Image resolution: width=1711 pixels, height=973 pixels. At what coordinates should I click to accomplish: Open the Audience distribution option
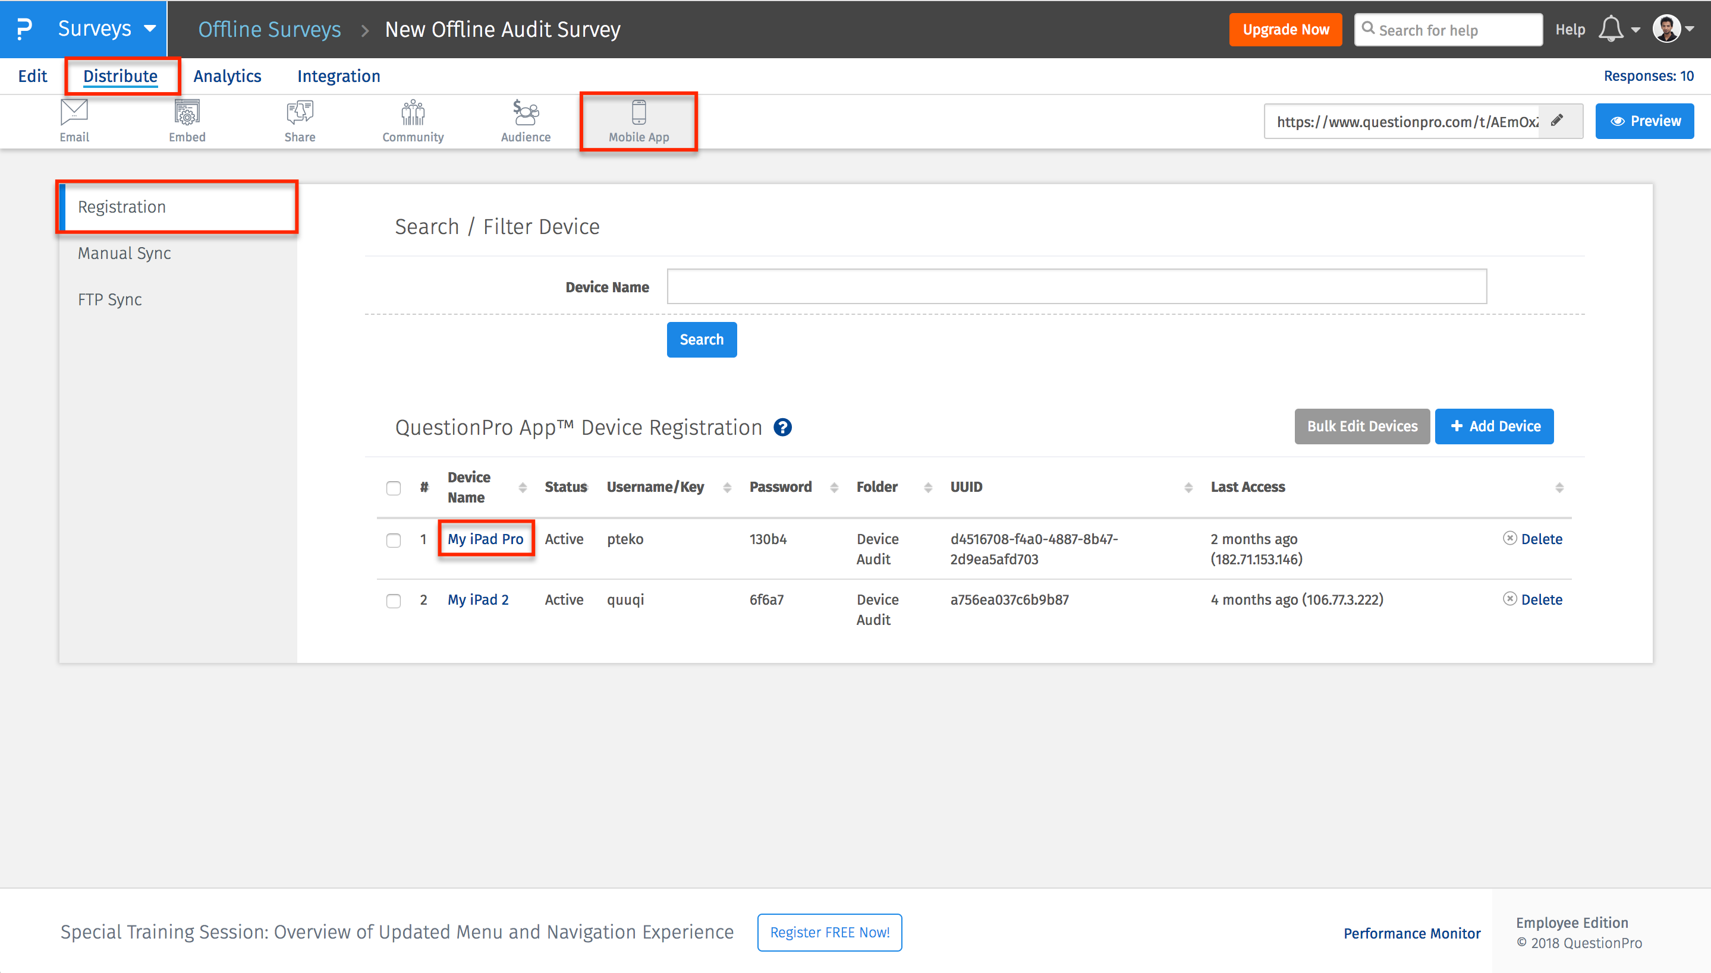[526, 121]
